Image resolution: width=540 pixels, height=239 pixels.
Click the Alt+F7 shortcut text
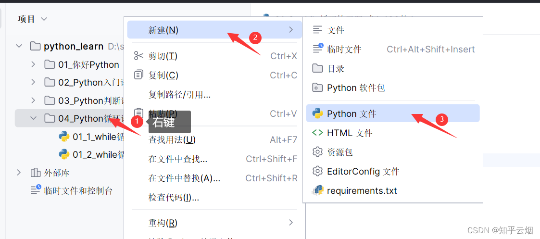tap(283, 139)
